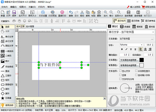Viewport: 156px width, 112px height.
Task: Enable the 文字均匀分布 even distribution checkbox
Action: click(120, 79)
